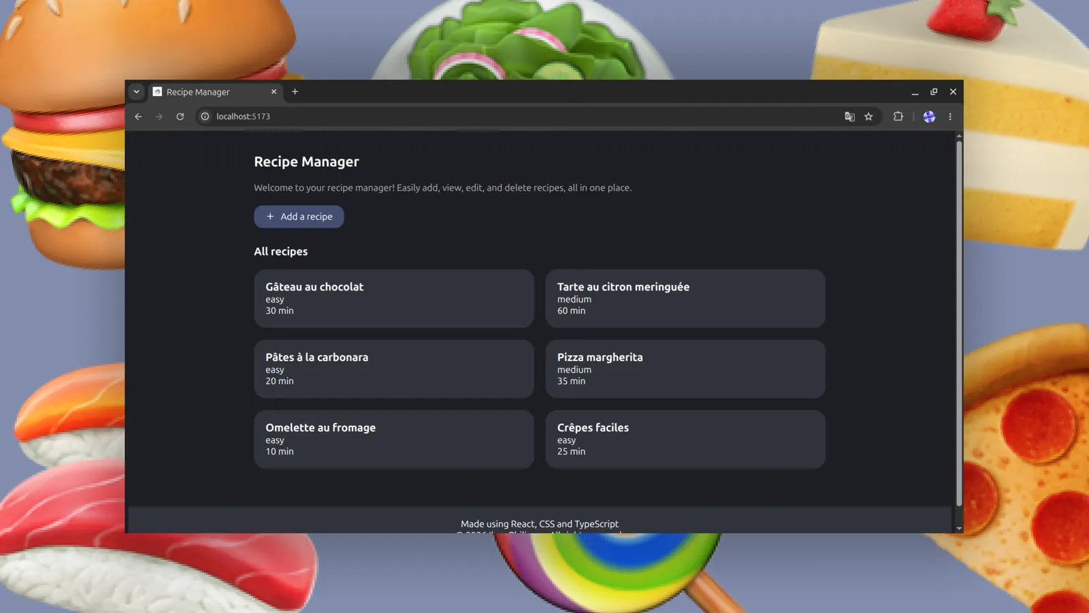Open the Extensions puzzle icon
This screenshot has width=1089, height=613.
[x=898, y=116]
